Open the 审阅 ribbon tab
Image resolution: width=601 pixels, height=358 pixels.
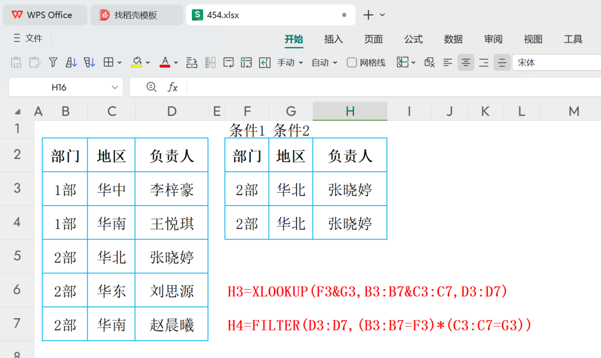click(x=493, y=39)
